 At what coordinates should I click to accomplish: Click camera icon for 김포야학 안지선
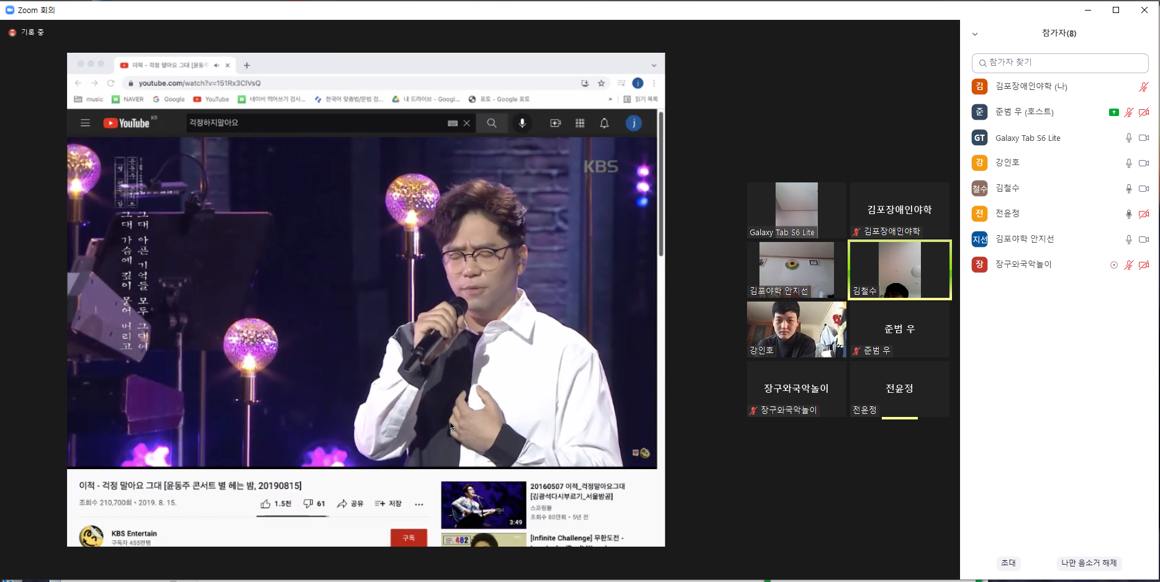tap(1144, 240)
